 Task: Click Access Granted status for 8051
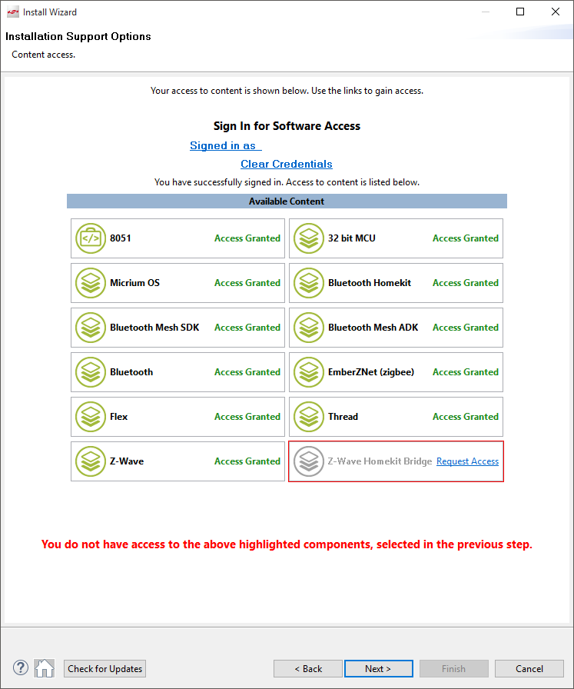click(x=247, y=238)
